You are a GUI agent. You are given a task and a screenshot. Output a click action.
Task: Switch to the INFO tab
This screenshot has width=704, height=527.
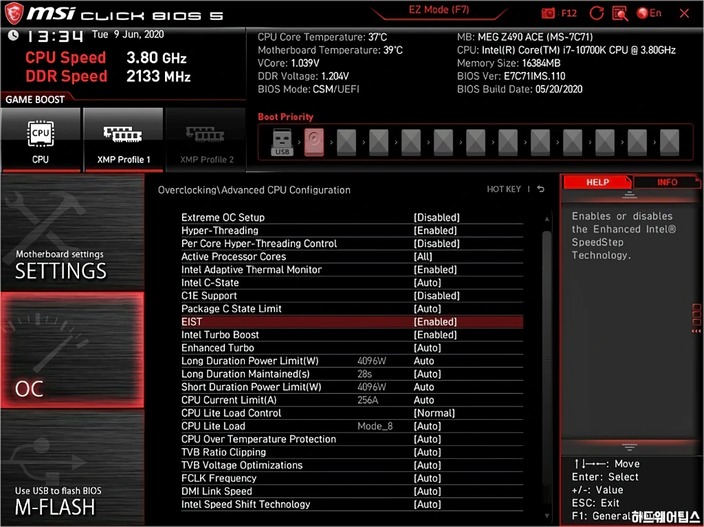(x=667, y=182)
